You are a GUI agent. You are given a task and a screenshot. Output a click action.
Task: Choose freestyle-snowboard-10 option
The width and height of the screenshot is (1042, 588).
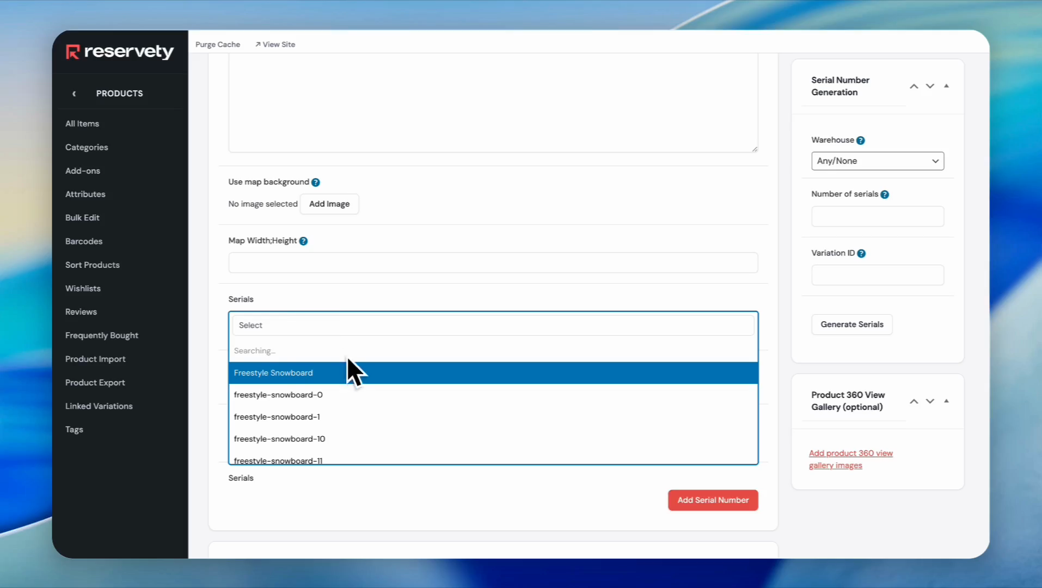279,439
